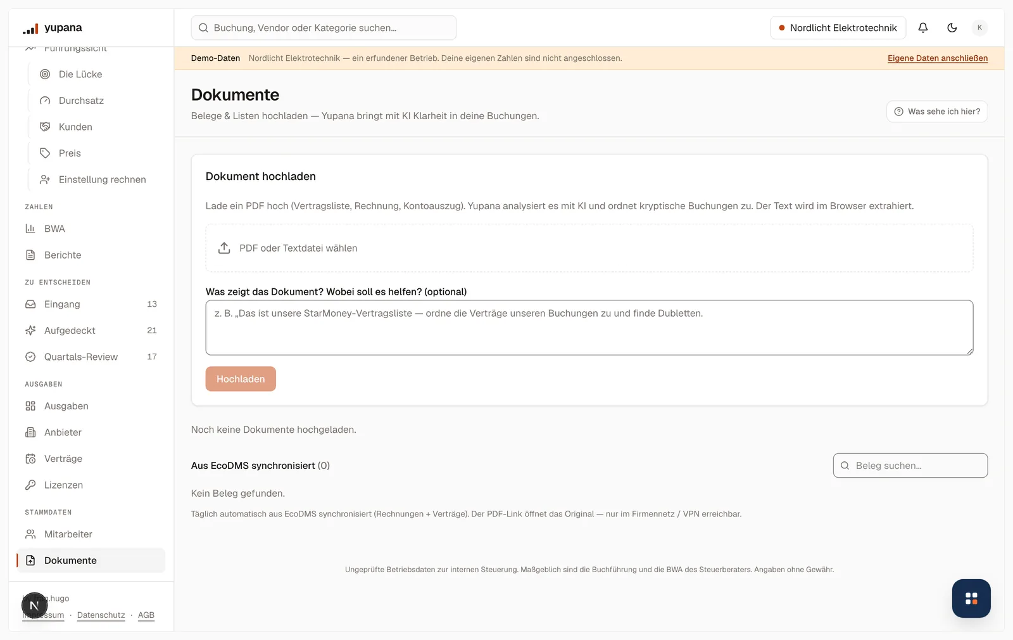Select Preis in sidebar

[96, 153]
